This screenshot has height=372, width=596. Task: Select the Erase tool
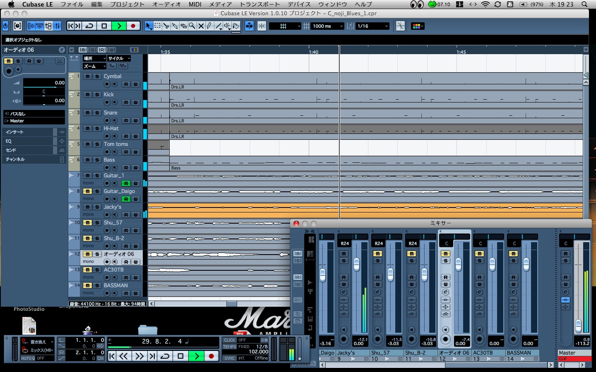click(183, 26)
